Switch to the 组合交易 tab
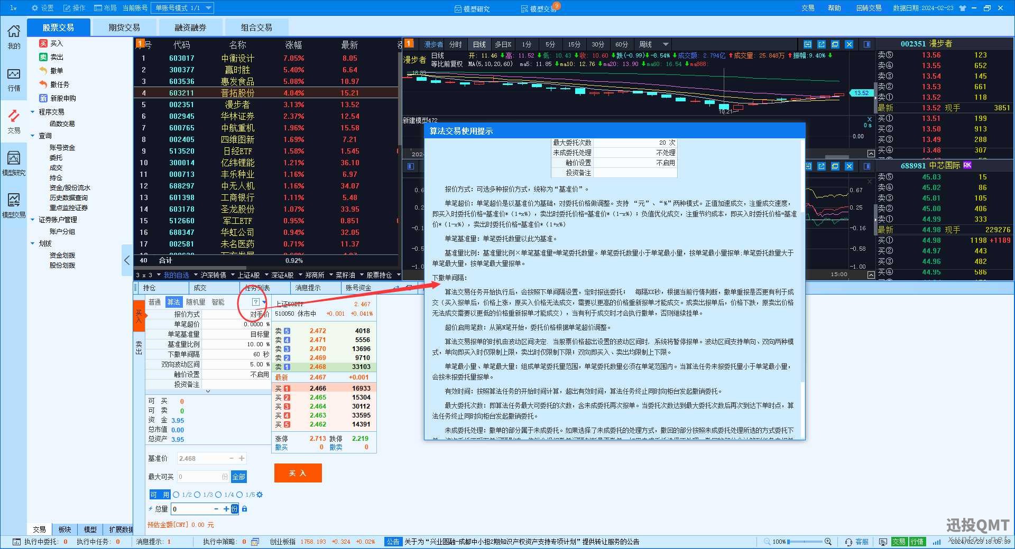Viewport: 1015px width, 549px height. pos(256,27)
